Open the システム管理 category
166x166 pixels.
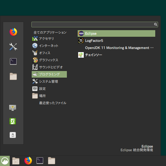click(x=49, y=81)
